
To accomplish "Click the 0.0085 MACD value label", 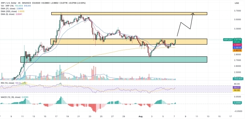I will click(x=237, y=103).
